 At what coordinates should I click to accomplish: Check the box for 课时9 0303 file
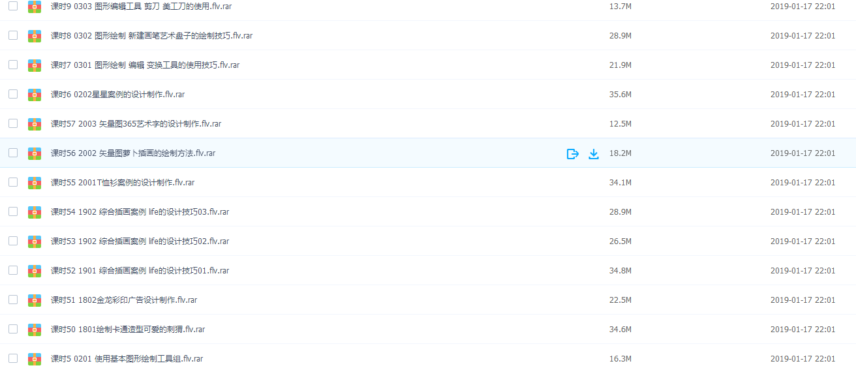pyautogui.click(x=13, y=6)
